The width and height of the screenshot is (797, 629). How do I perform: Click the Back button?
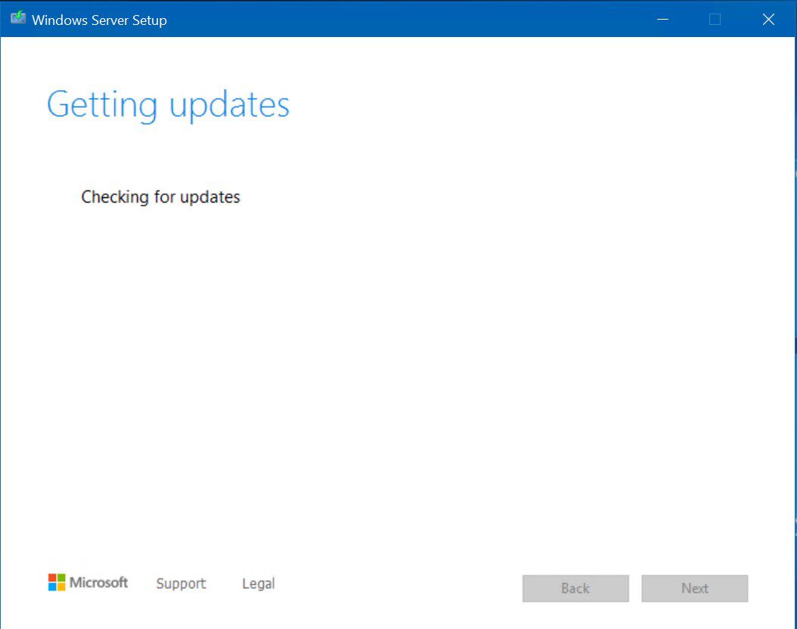coord(575,588)
